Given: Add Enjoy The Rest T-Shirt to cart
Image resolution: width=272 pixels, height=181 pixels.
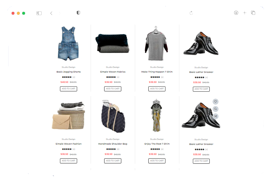Looking at the screenshot, I should (x=157, y=161).
